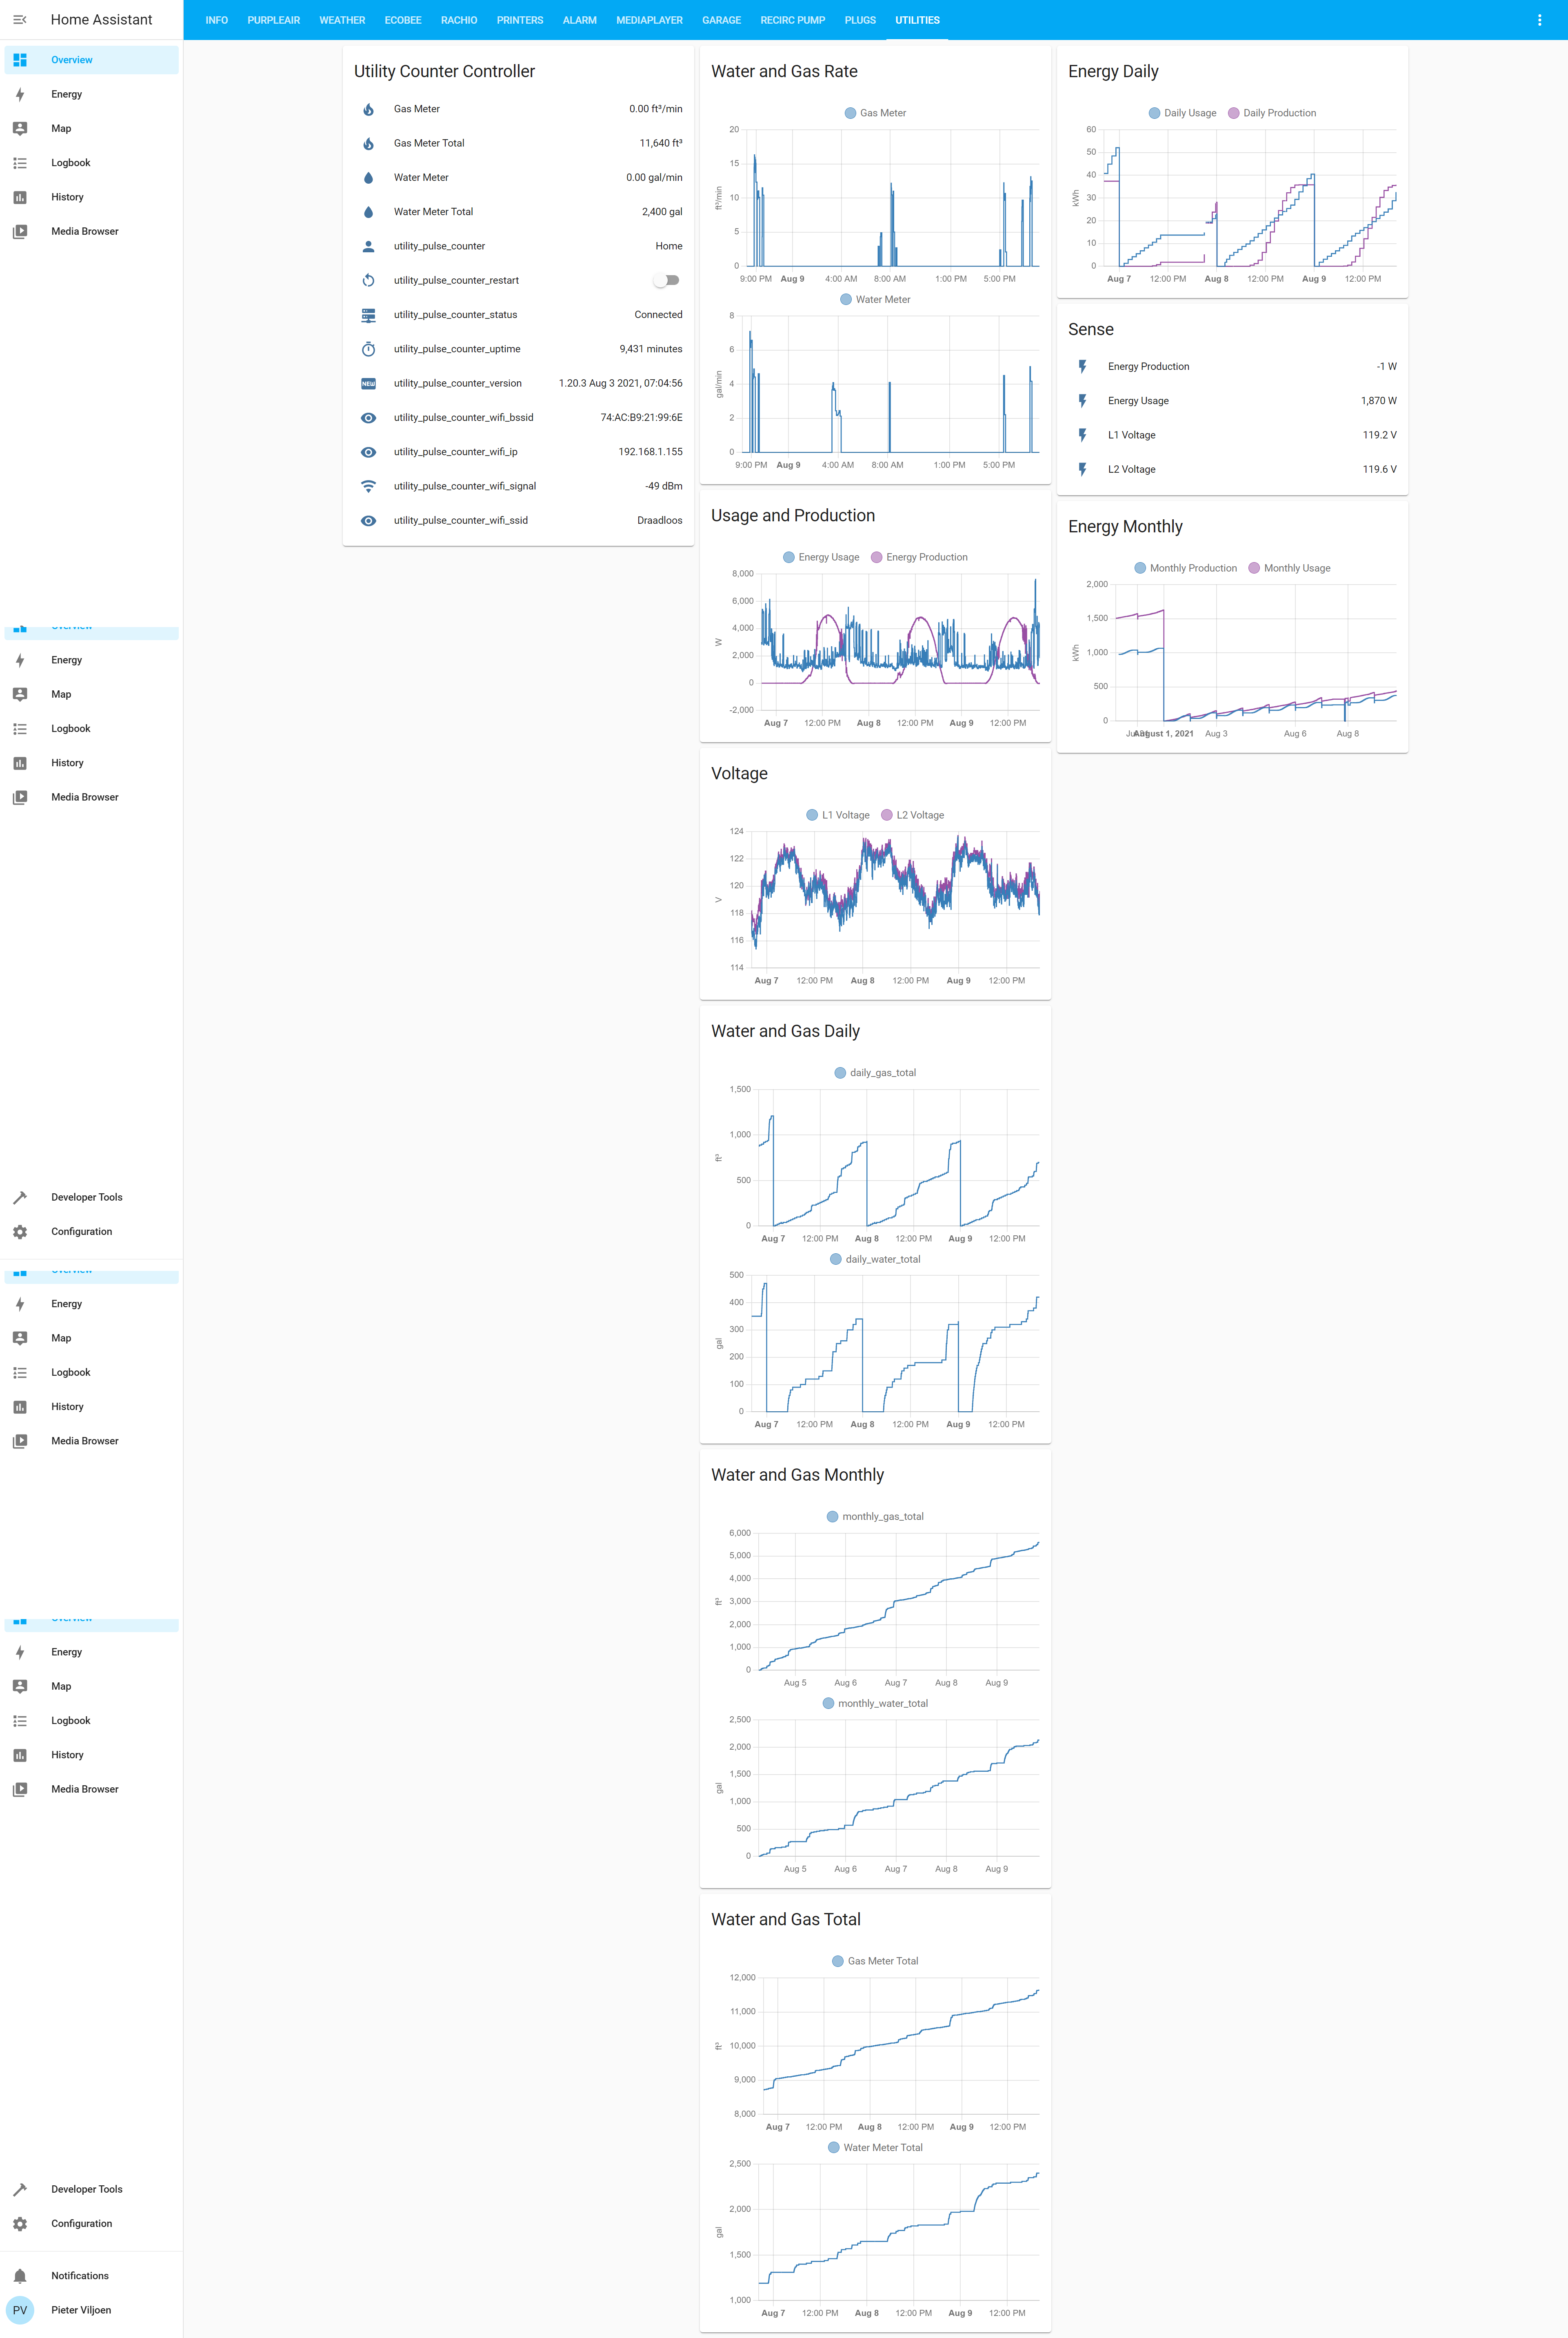Click the uptime timer icon
This screenshot has height=2338, width=1568.
[x=368, y=349]
